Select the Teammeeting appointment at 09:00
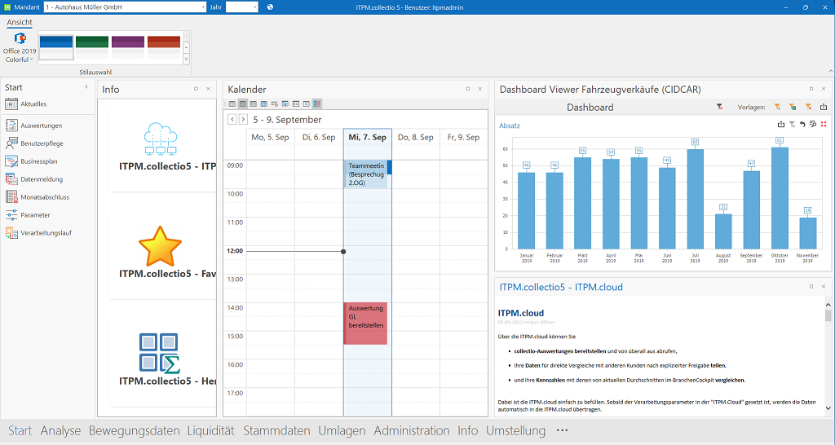835x445 pixels. coord(366,174)
